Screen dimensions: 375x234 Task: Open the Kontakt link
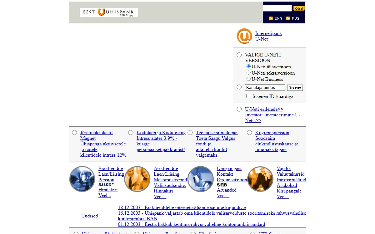point(225,174)
